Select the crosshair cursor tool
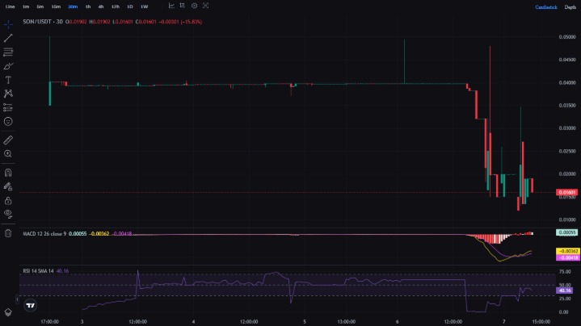 coord(8,24)
